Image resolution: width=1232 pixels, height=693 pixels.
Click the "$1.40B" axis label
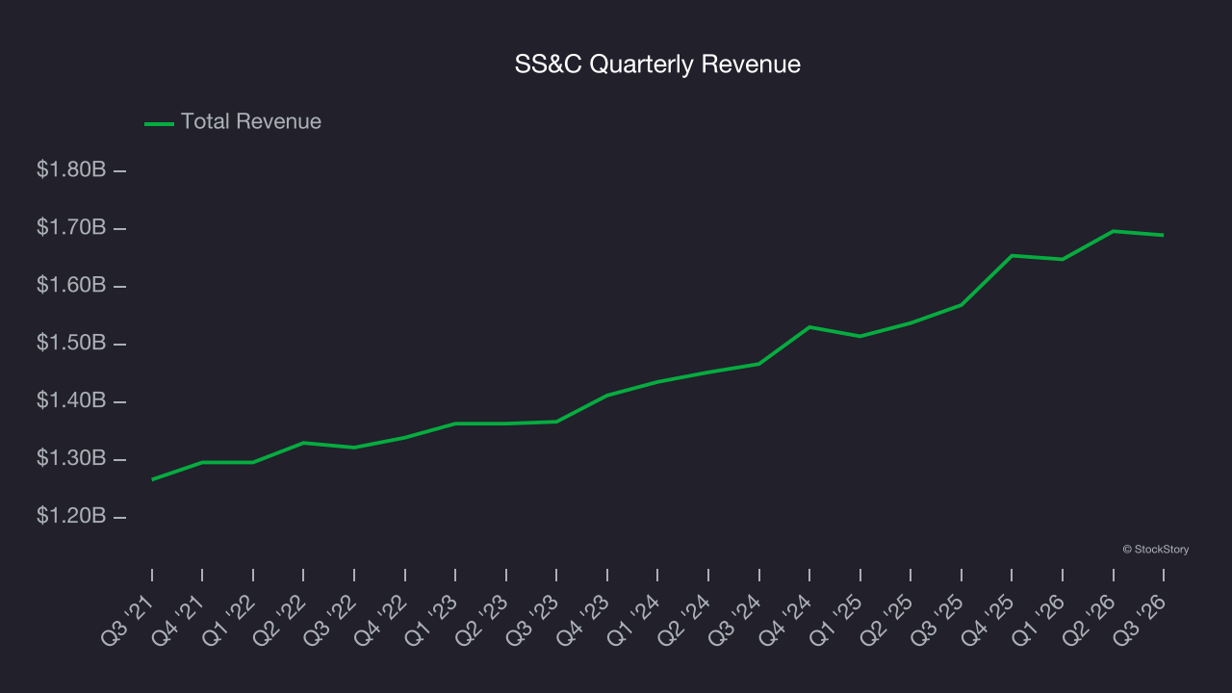71,401
